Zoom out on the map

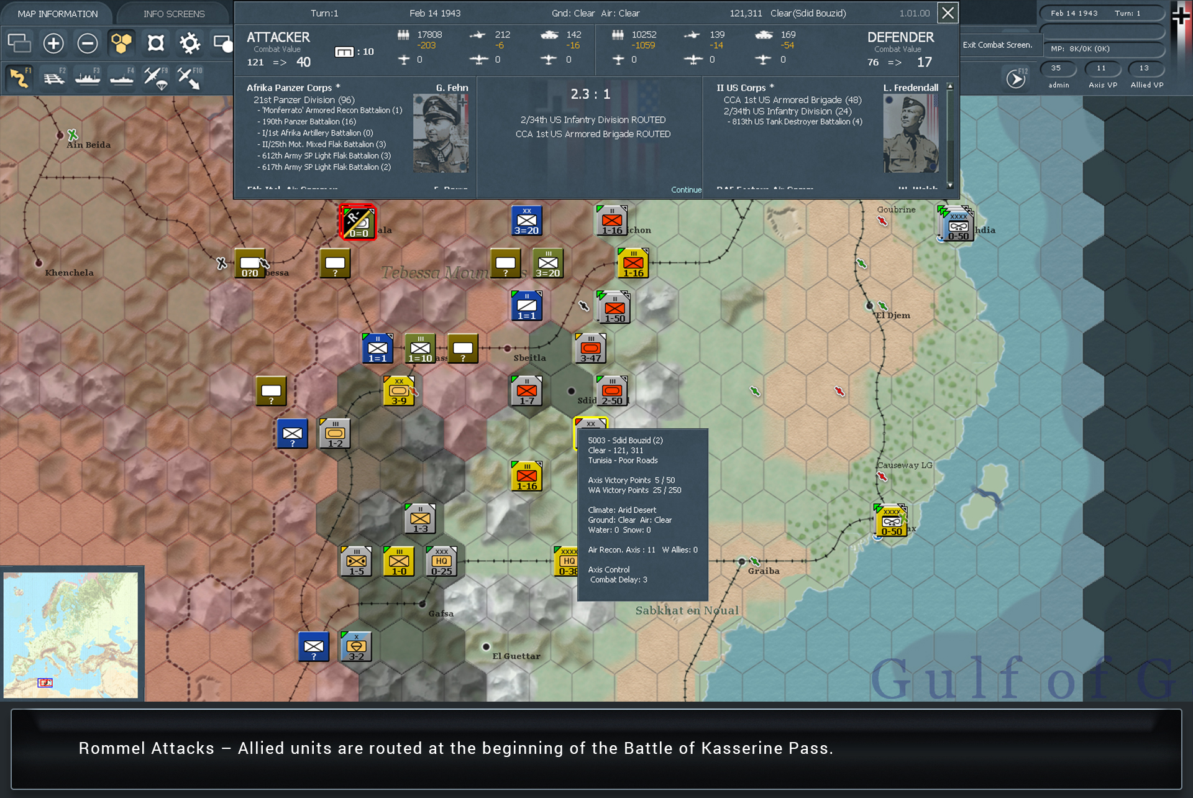tap(88, 44)
